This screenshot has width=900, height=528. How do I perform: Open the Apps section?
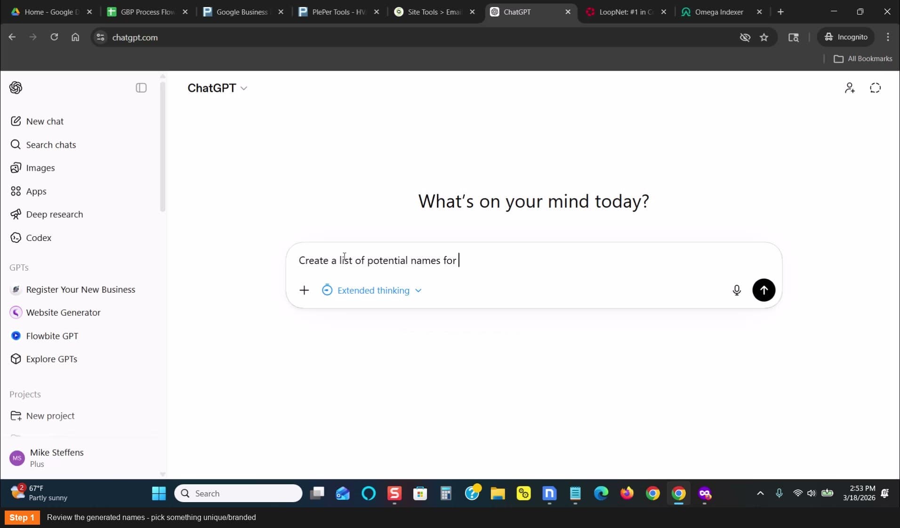click(28, 191)
